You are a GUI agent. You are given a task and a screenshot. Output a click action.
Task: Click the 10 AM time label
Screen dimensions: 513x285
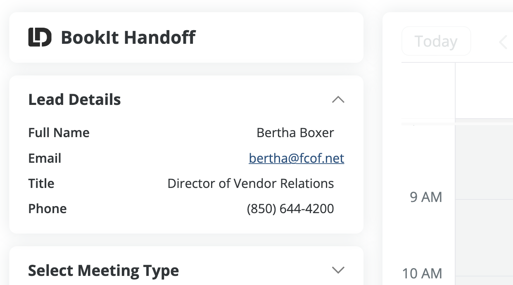[422, 273]
